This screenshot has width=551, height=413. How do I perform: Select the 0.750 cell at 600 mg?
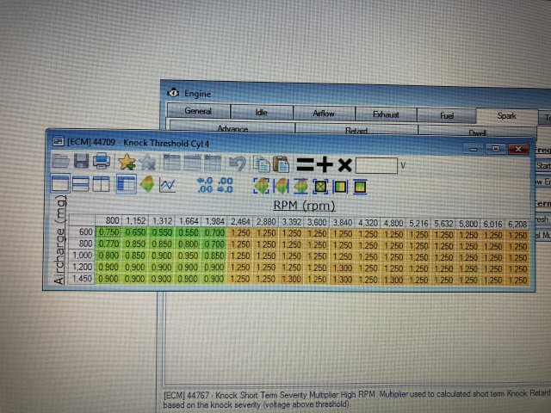tap(108, 233)
